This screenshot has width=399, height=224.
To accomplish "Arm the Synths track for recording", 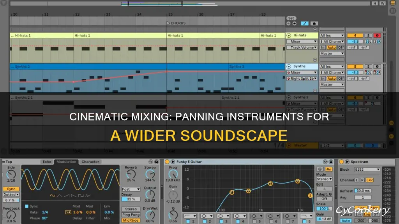I will (x=377, y=66).
